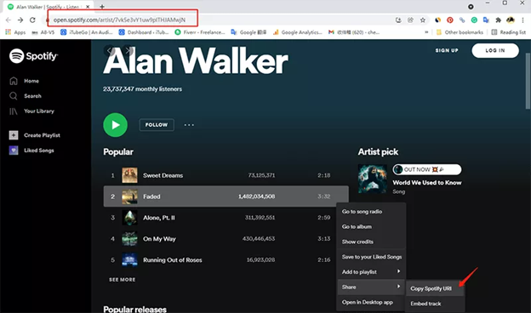Open Chrome three-dot menu

(x=522, y=20)
